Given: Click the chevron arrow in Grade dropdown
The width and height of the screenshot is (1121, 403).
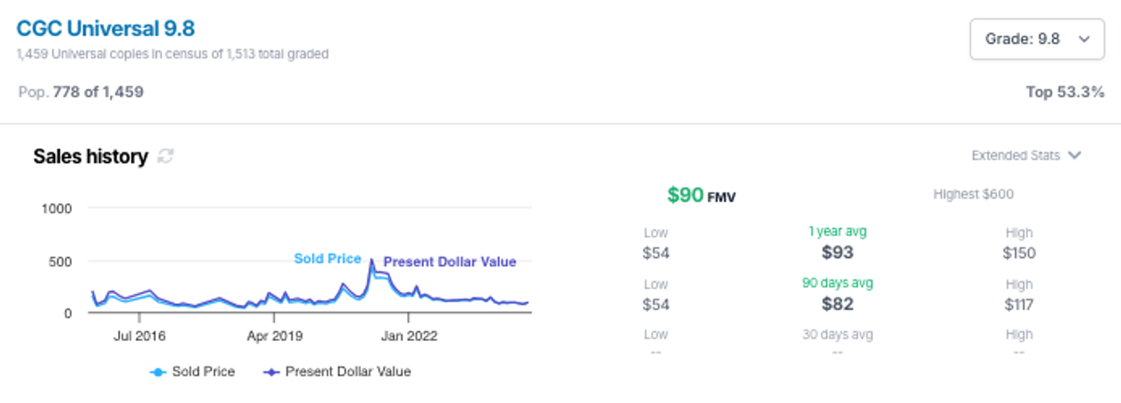Looking at the screenshot, I should (x=1084, y=38).
